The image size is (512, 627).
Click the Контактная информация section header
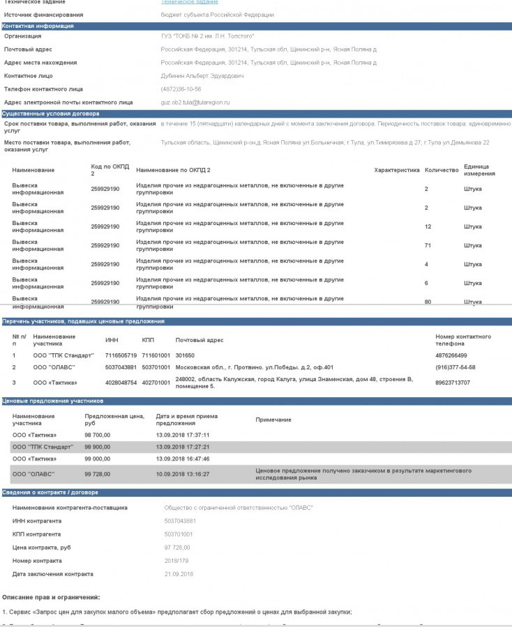(38, 26)
